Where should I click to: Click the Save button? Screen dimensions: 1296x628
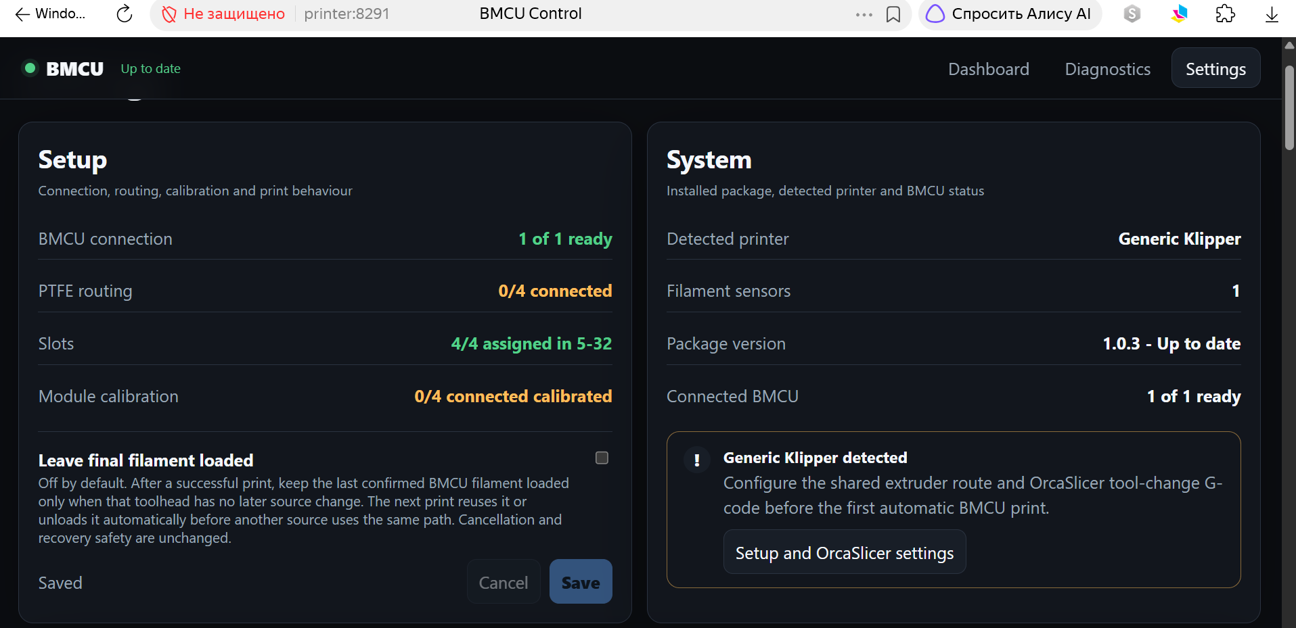581,582
